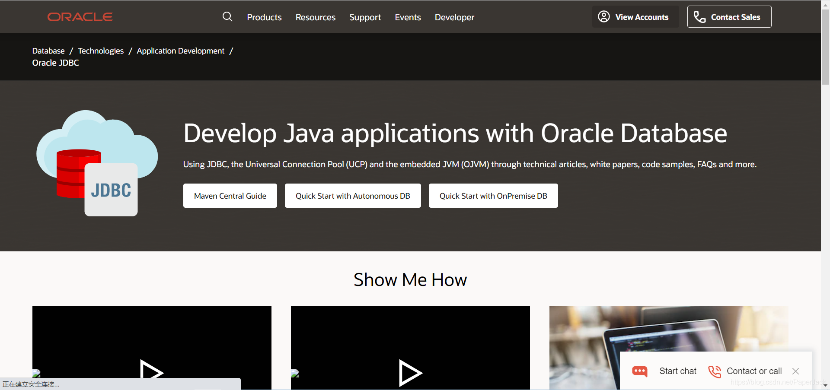Image resolution: width=830 pixels, height=390 pixels.
Task: Open the site search magnifier
Action: pyautogui.click(x=227, y=17)
